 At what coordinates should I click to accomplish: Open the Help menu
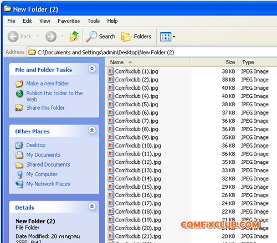click(x=112, y=21)
